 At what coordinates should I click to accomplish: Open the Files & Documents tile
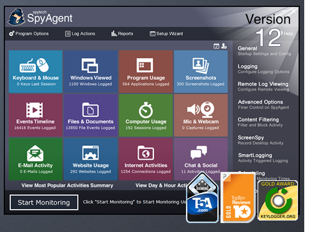click(x=91, y=115)
